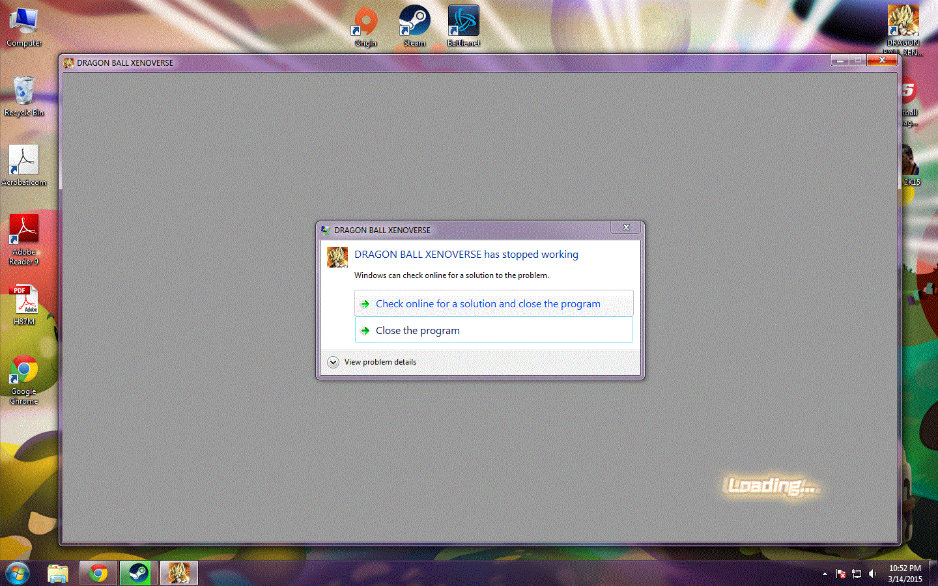Open the network tray icon
Screen dimensions: 938x586
(x=857, y=574)
